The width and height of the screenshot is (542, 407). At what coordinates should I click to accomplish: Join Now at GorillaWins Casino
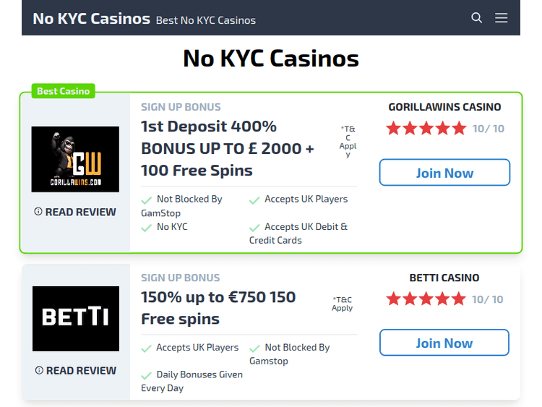pyautogui.click(x=444, y=173)
